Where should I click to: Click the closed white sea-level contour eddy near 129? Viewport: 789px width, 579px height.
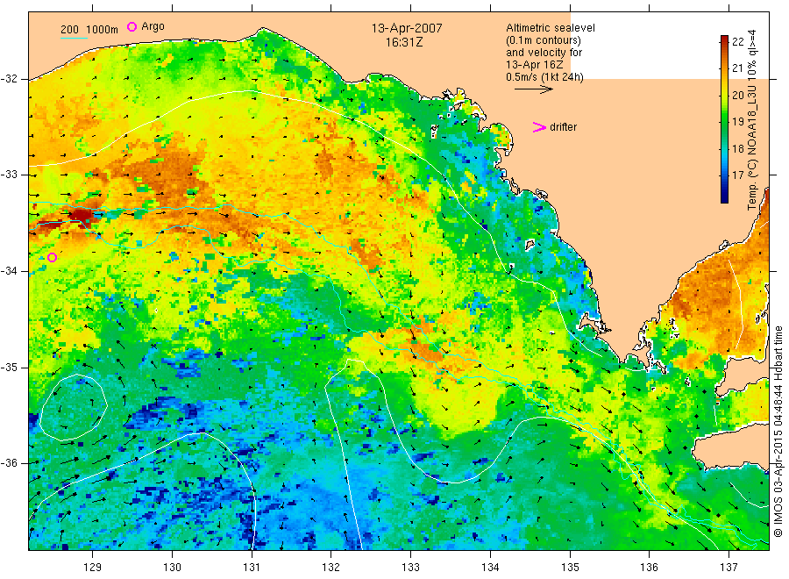[x=74, y=407]
